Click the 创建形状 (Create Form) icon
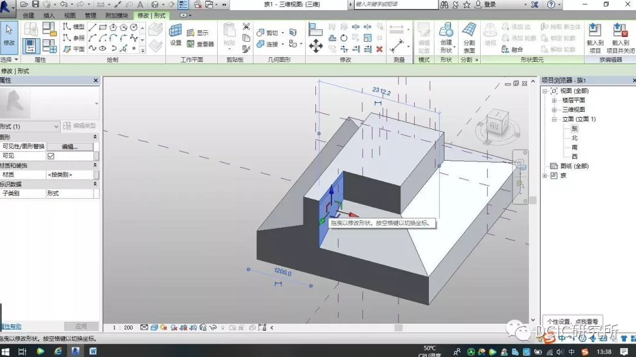Viewport: 636px width, 357px height. [446, 35]
